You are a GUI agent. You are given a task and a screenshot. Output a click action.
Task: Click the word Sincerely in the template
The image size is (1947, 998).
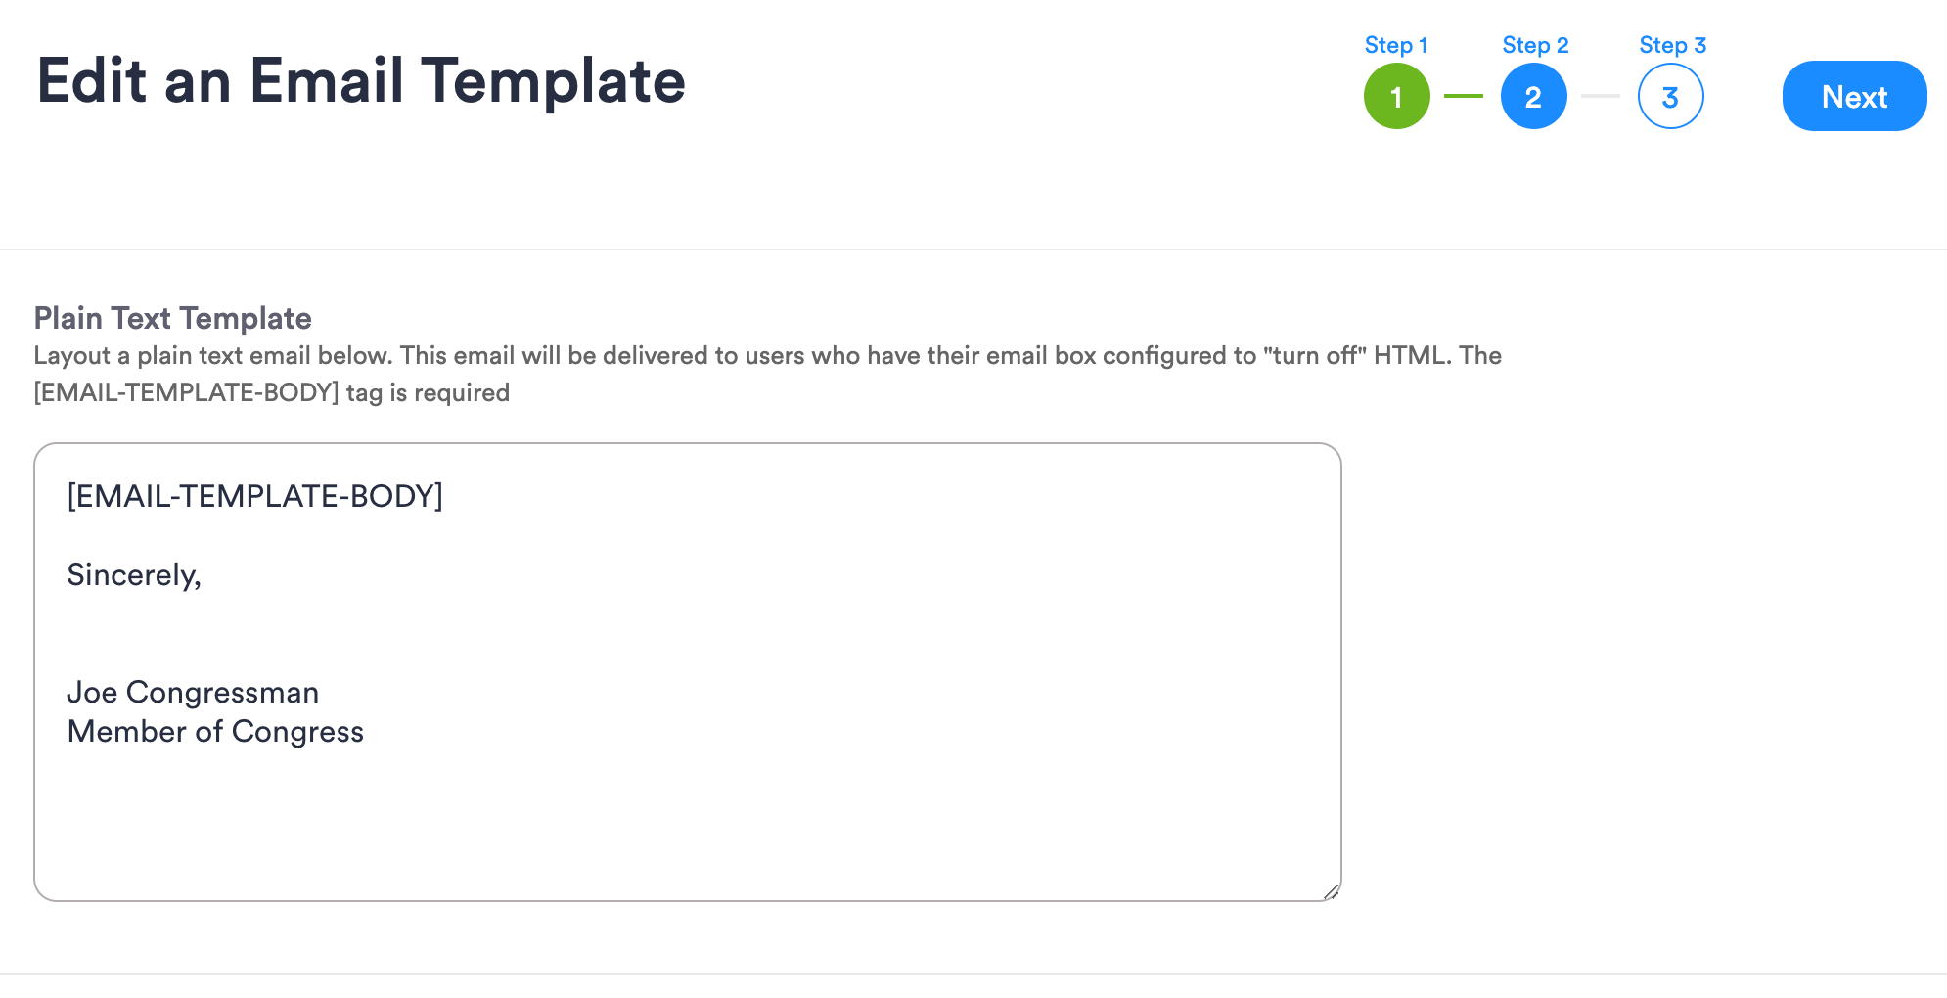(x=135, y=575)
